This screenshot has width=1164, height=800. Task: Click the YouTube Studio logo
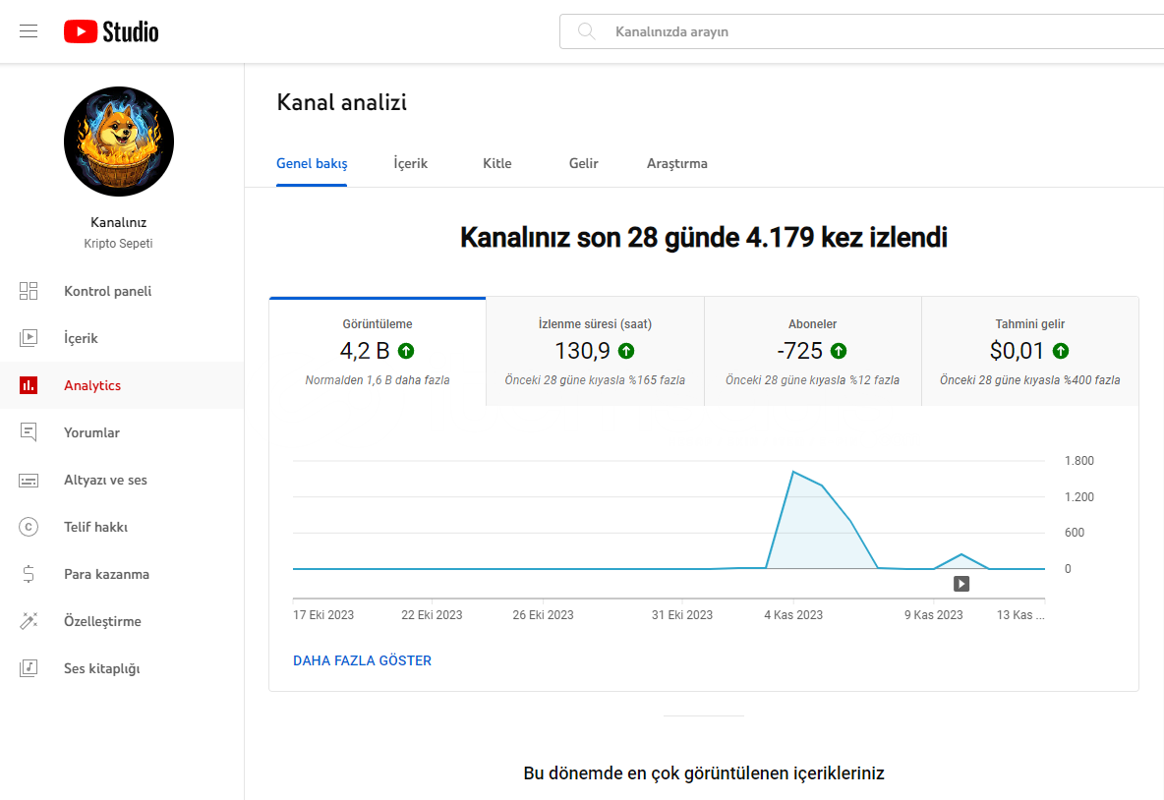(x=111, y=31)
